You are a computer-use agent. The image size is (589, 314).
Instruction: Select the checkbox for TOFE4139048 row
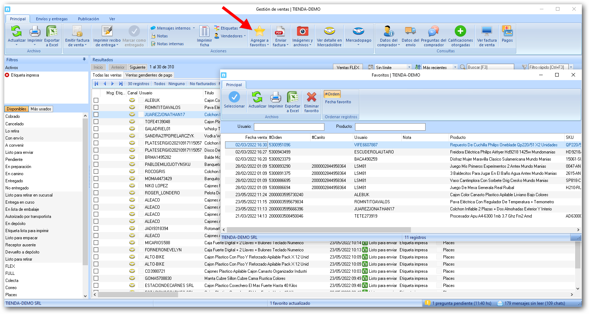click(96, 122)
